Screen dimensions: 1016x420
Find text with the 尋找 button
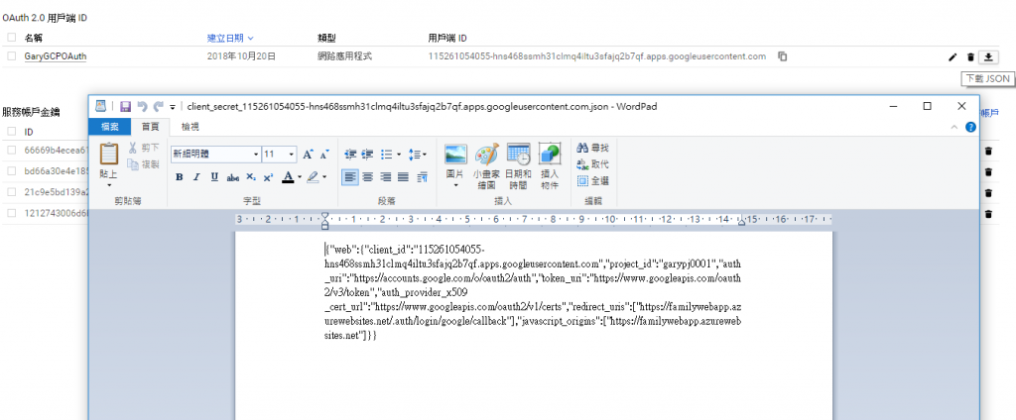(x=592, y=148)
